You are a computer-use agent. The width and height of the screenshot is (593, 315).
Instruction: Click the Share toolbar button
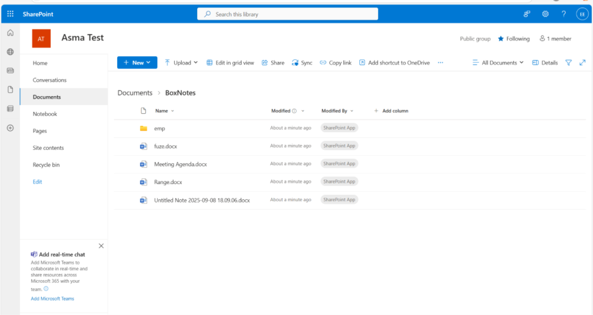272,63
